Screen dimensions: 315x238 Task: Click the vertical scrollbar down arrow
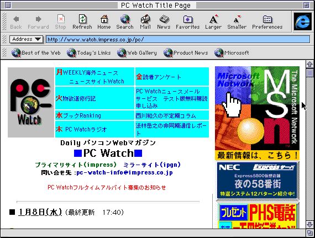[x=309, y=225]
